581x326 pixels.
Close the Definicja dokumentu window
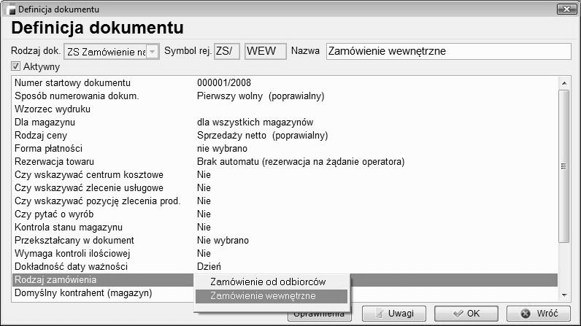[566, 9]
